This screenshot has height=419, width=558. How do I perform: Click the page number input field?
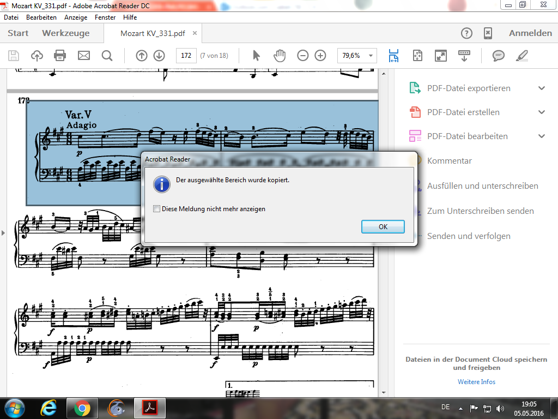[186, 56]
